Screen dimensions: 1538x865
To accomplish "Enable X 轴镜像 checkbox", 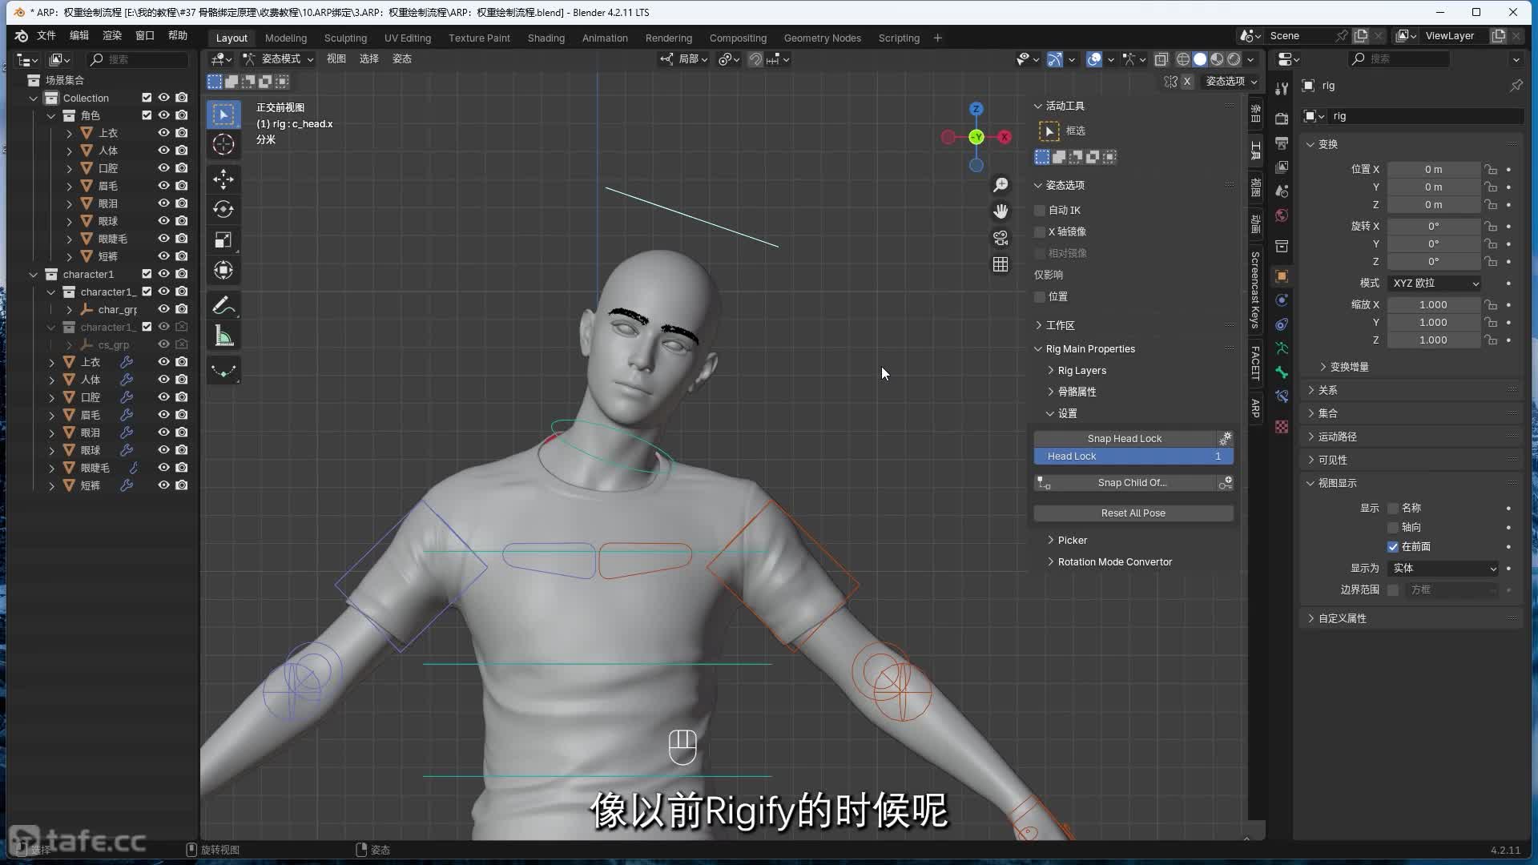I will (x=1041, y=231).
